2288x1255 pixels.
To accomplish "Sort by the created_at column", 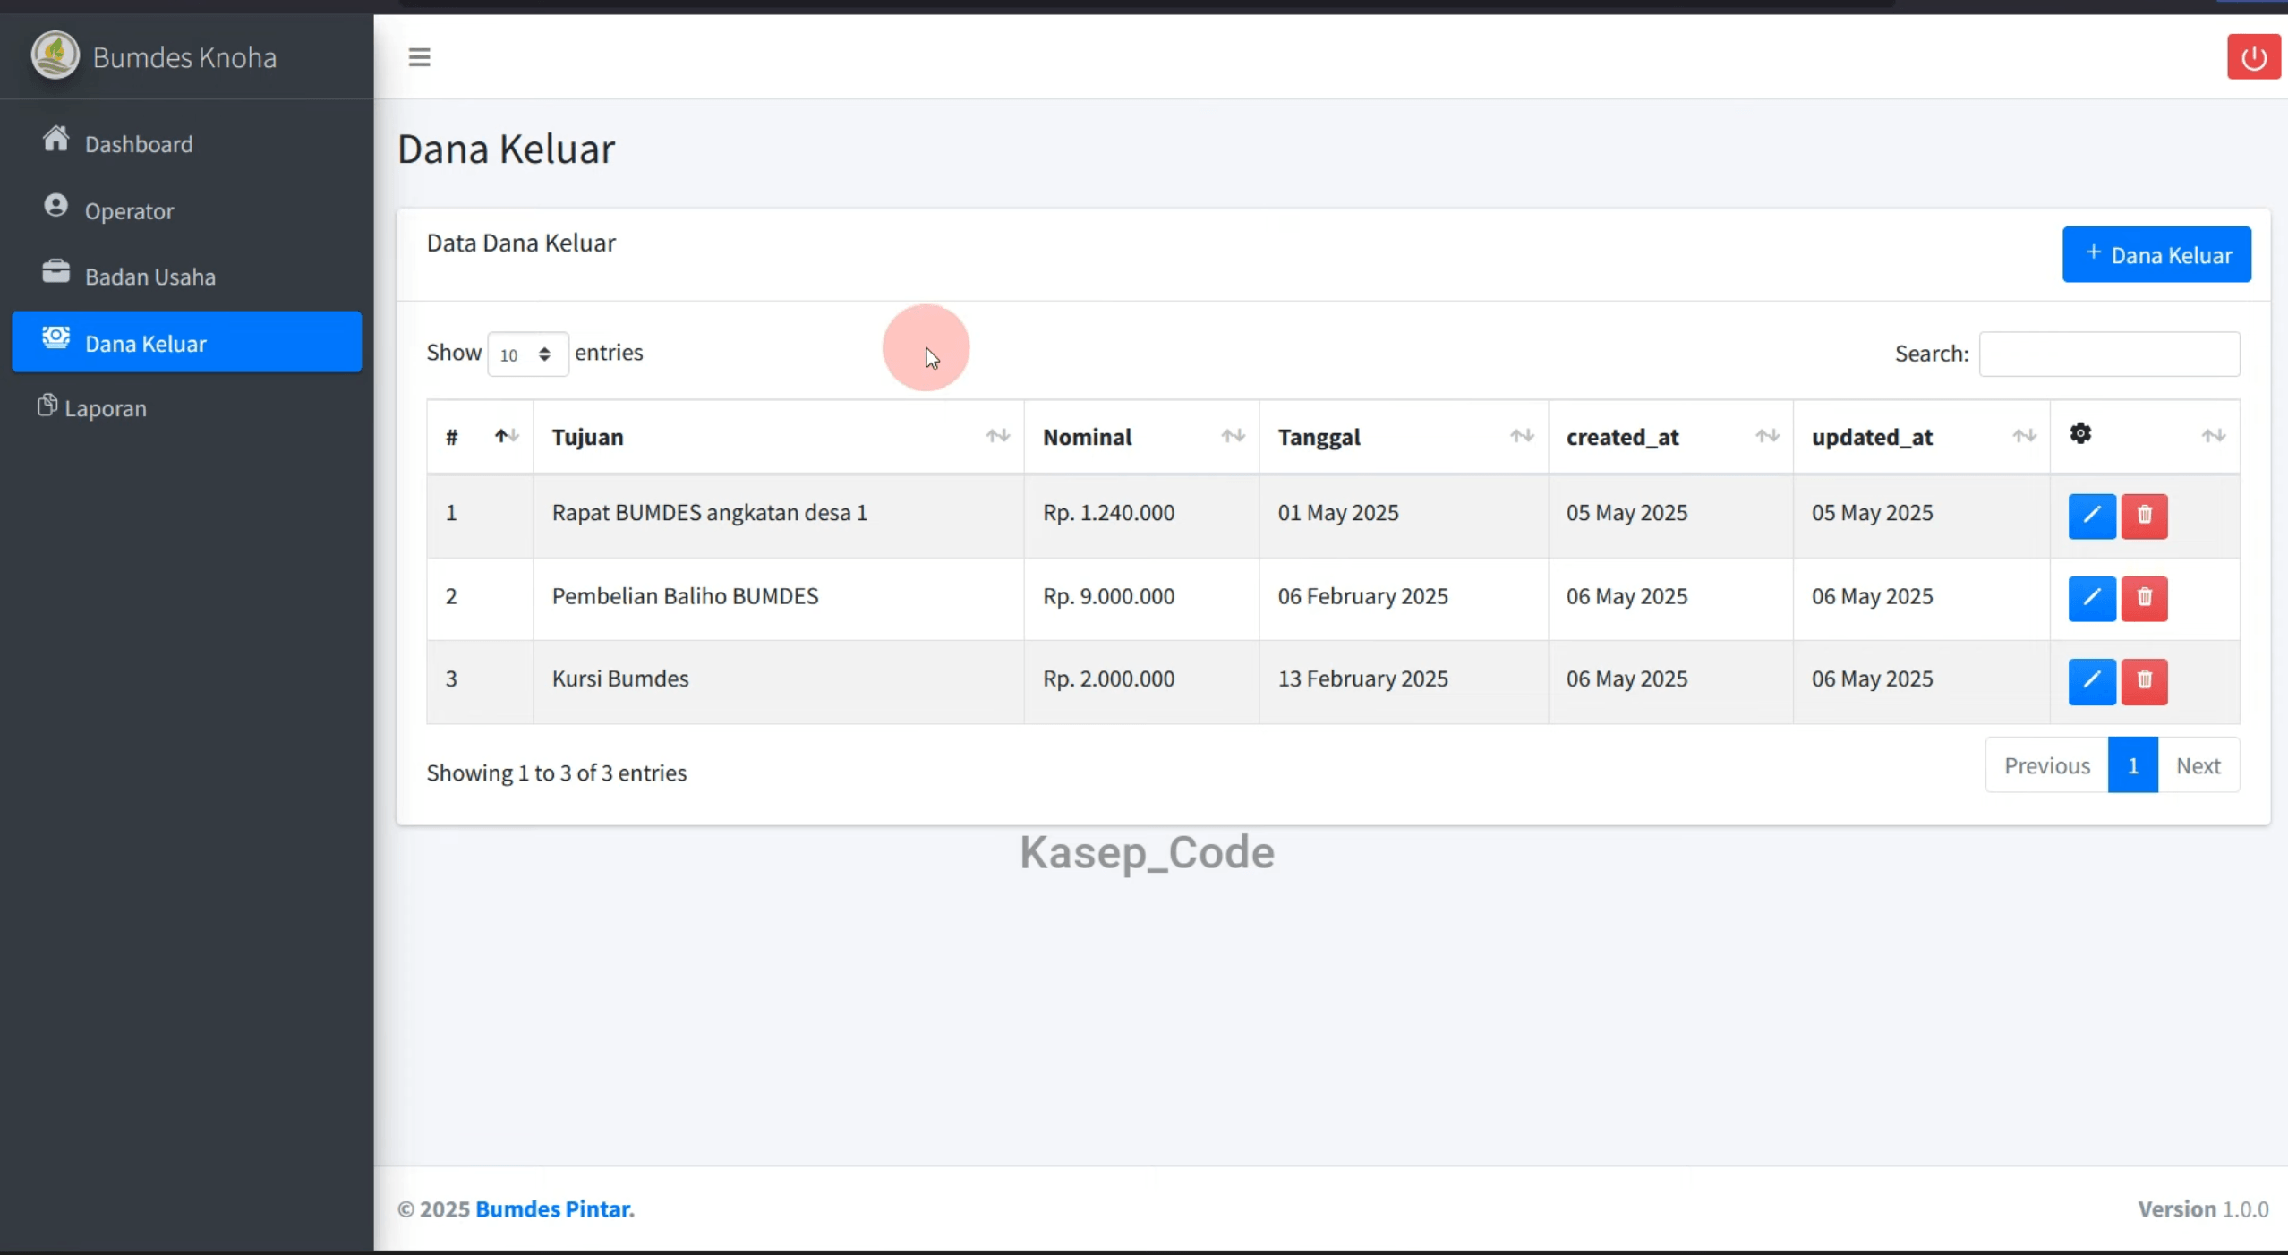I will (x=1670, y=436).
